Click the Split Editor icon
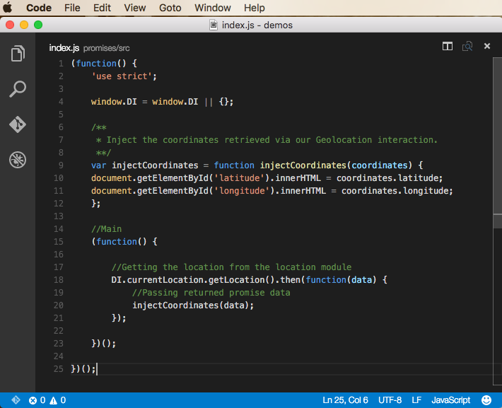 pos(448,47)
